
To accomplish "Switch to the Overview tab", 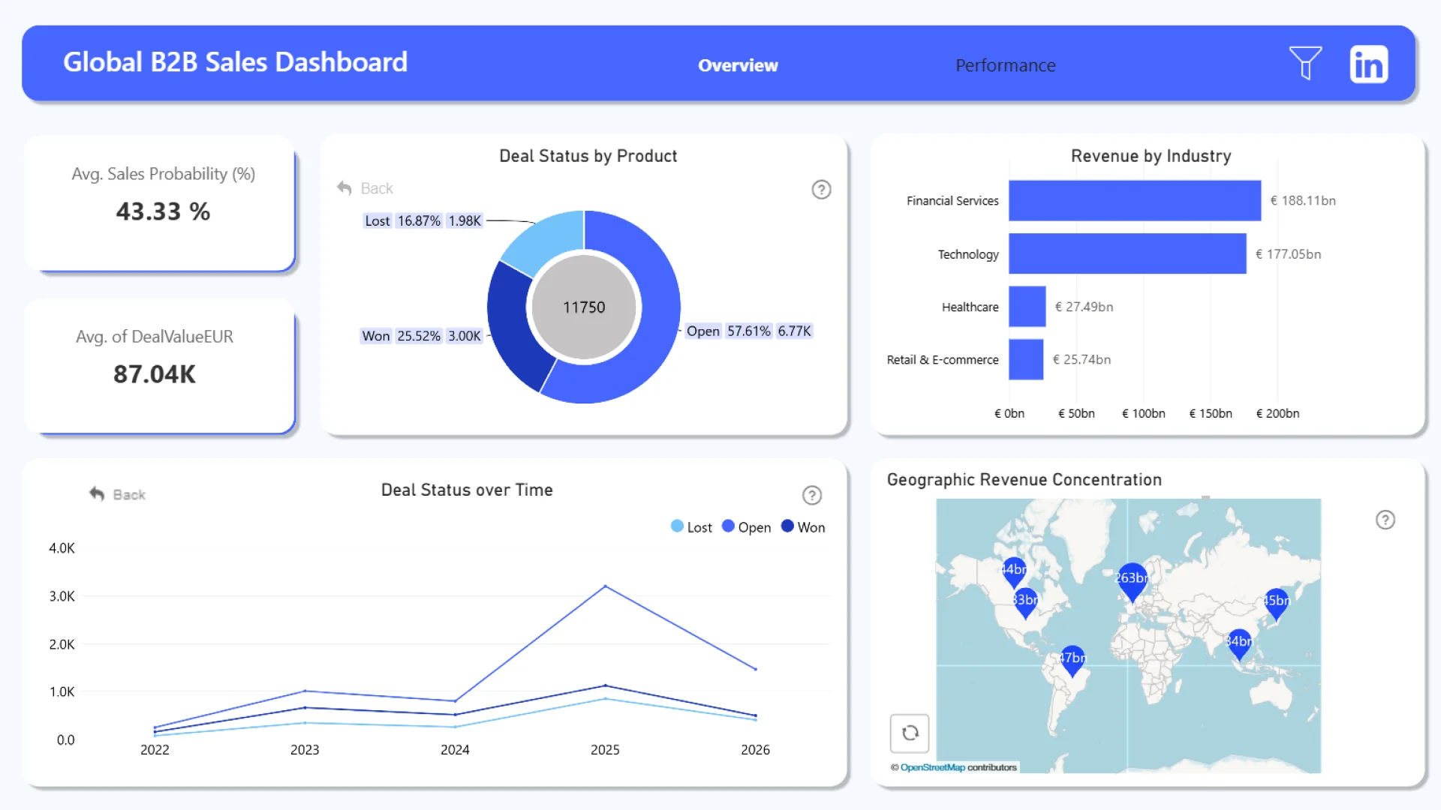I will (738, 65).
